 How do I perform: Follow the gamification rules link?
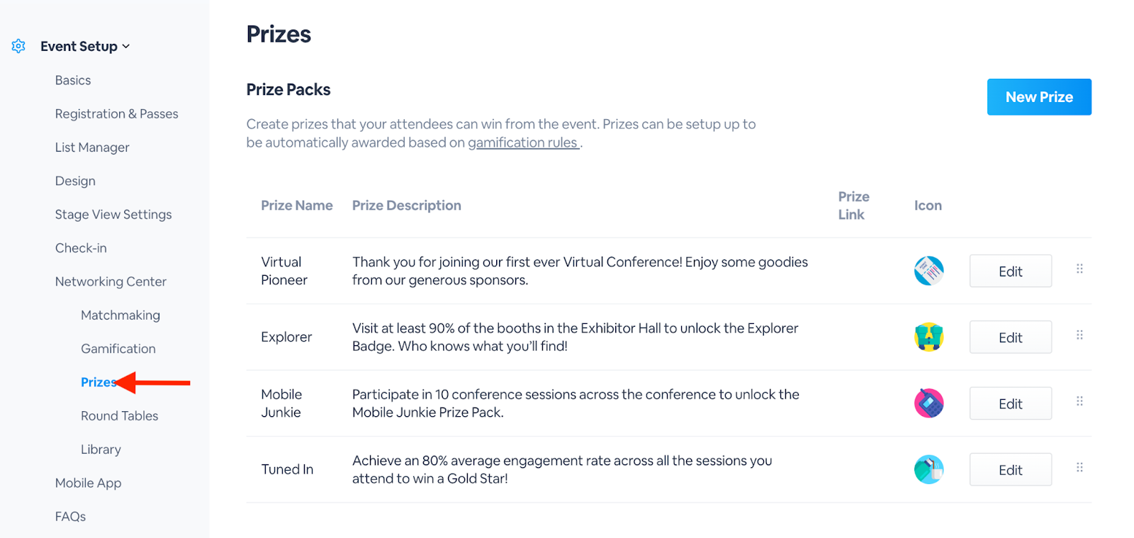[x=523, y=142]
